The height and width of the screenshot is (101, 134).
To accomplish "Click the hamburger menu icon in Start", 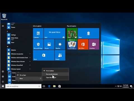I will point(3,26).
